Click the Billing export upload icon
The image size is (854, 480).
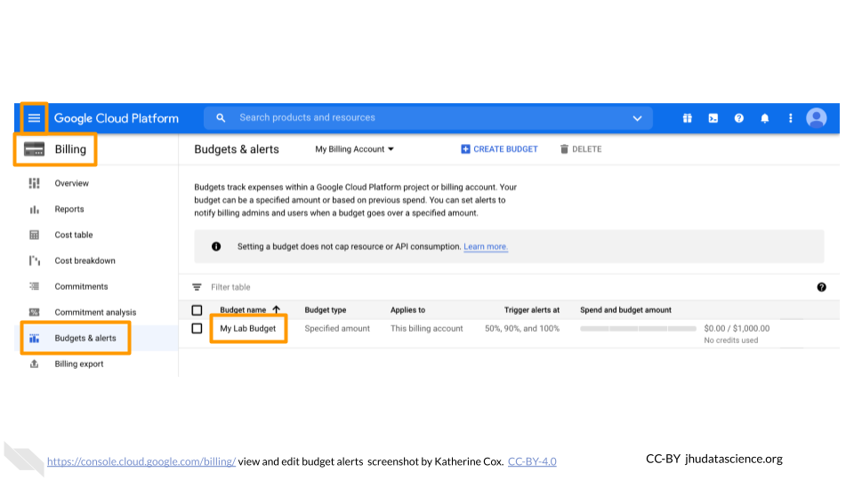point(35,364)
